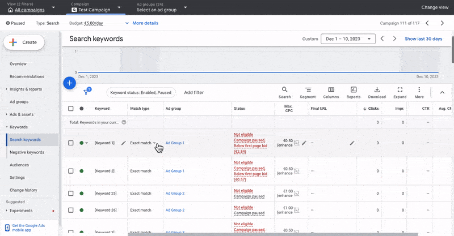Click the Create button

click(x=23, y=42)
